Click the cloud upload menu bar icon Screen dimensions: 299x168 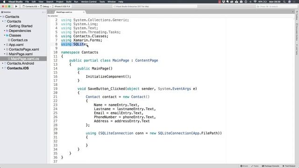click(x=236, y=2)
